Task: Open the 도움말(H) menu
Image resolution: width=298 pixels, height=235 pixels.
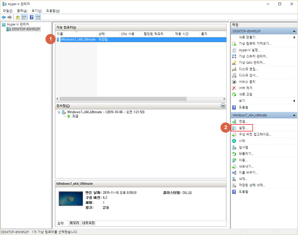Action: (x=53, y=11)
